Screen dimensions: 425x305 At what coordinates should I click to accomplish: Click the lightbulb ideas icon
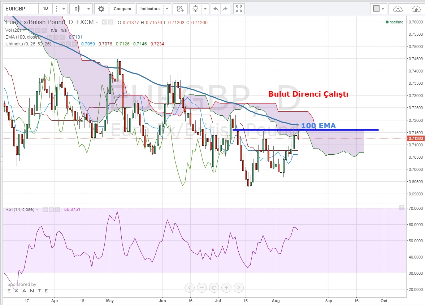coord(196,9)
